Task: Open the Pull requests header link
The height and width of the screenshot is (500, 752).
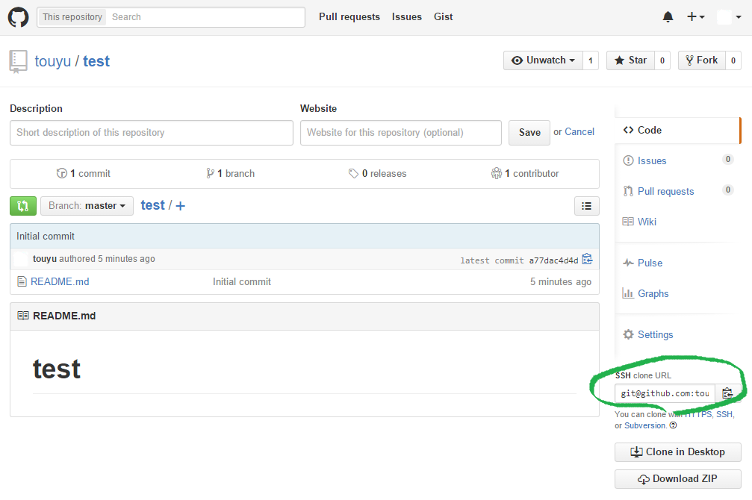Action: pyautogui.click(x=349, y=16)
